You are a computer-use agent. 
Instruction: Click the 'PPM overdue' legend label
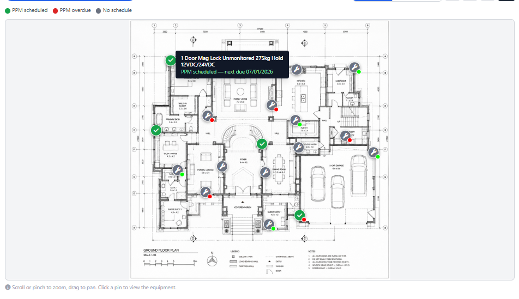click(75, 10)
